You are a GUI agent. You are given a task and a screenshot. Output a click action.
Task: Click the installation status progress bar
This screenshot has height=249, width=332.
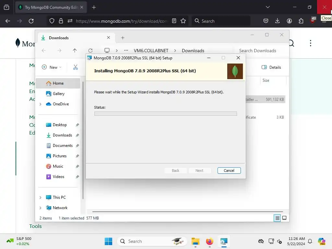[166, 114]
